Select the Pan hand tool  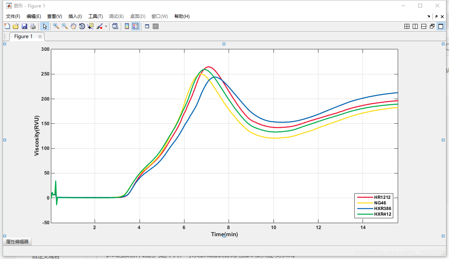tap(73, 26)
